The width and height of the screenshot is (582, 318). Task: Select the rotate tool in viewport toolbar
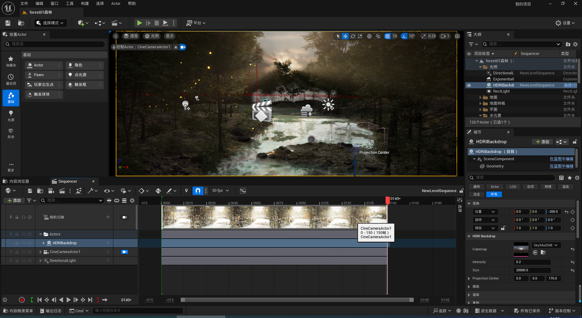[x=353, y=36]
